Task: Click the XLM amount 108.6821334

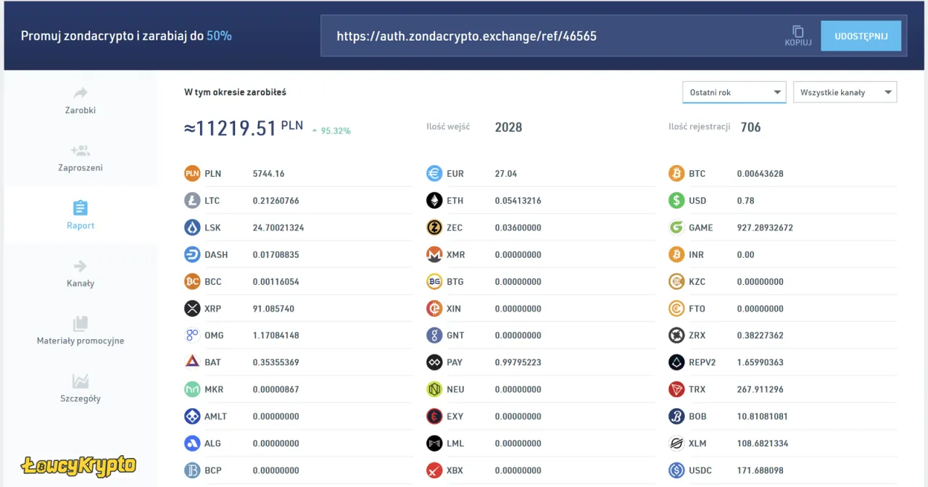Action: click(x=763, y=444)
